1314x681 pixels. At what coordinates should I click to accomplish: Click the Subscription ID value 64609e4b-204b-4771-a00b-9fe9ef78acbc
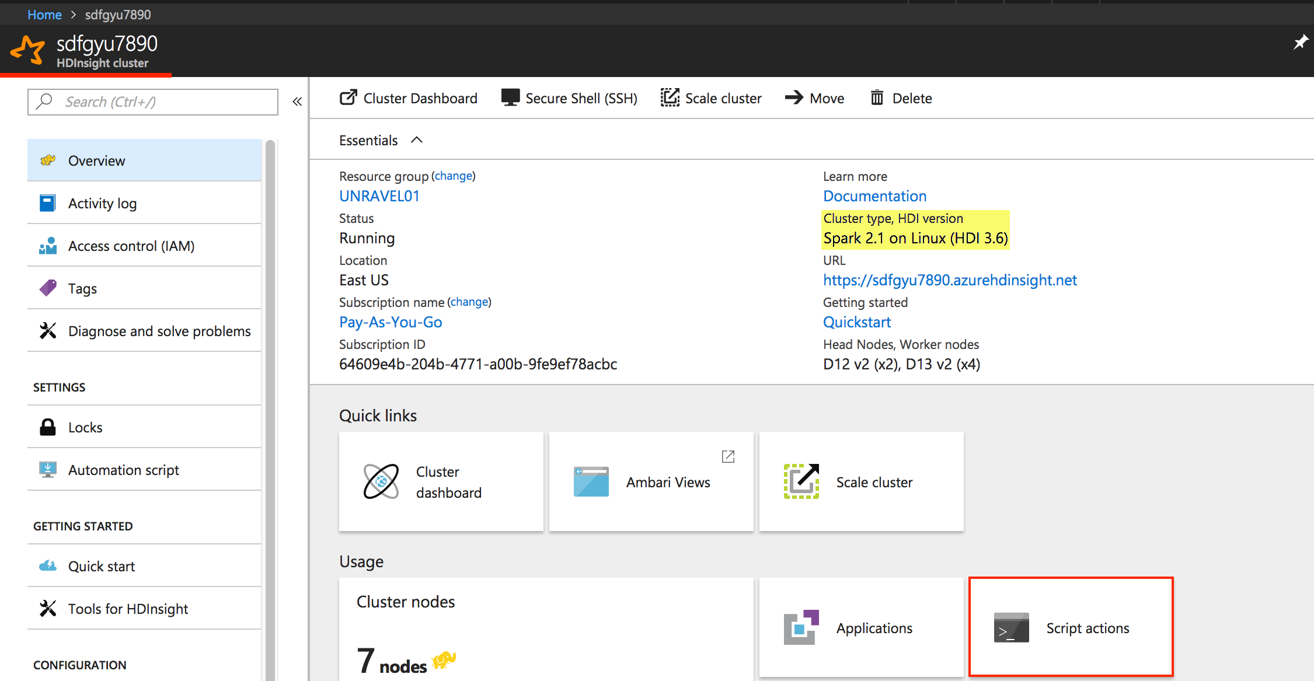point(478,364)
